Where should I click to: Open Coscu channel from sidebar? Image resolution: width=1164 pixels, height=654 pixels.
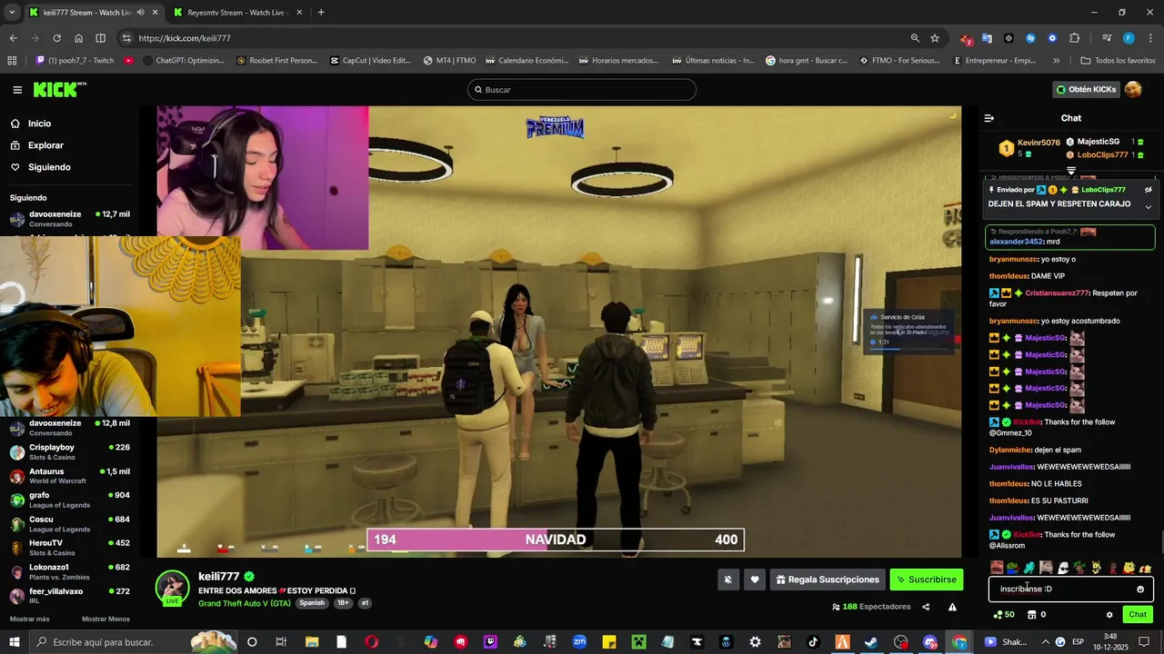tap(70, 524)
